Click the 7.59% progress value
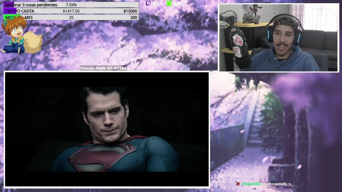This screenshot has height=192, width=342. 71,5
